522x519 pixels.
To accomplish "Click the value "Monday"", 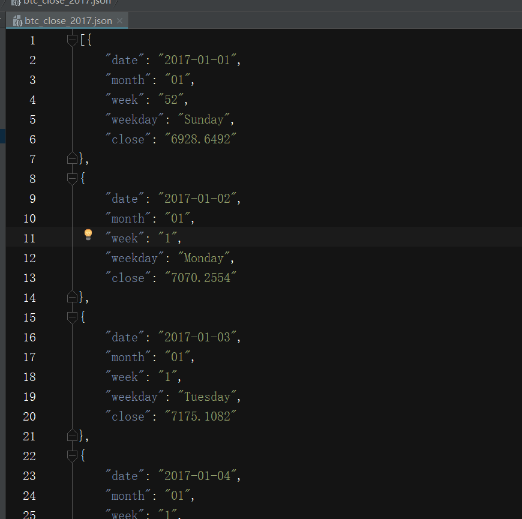I will 204,258.
